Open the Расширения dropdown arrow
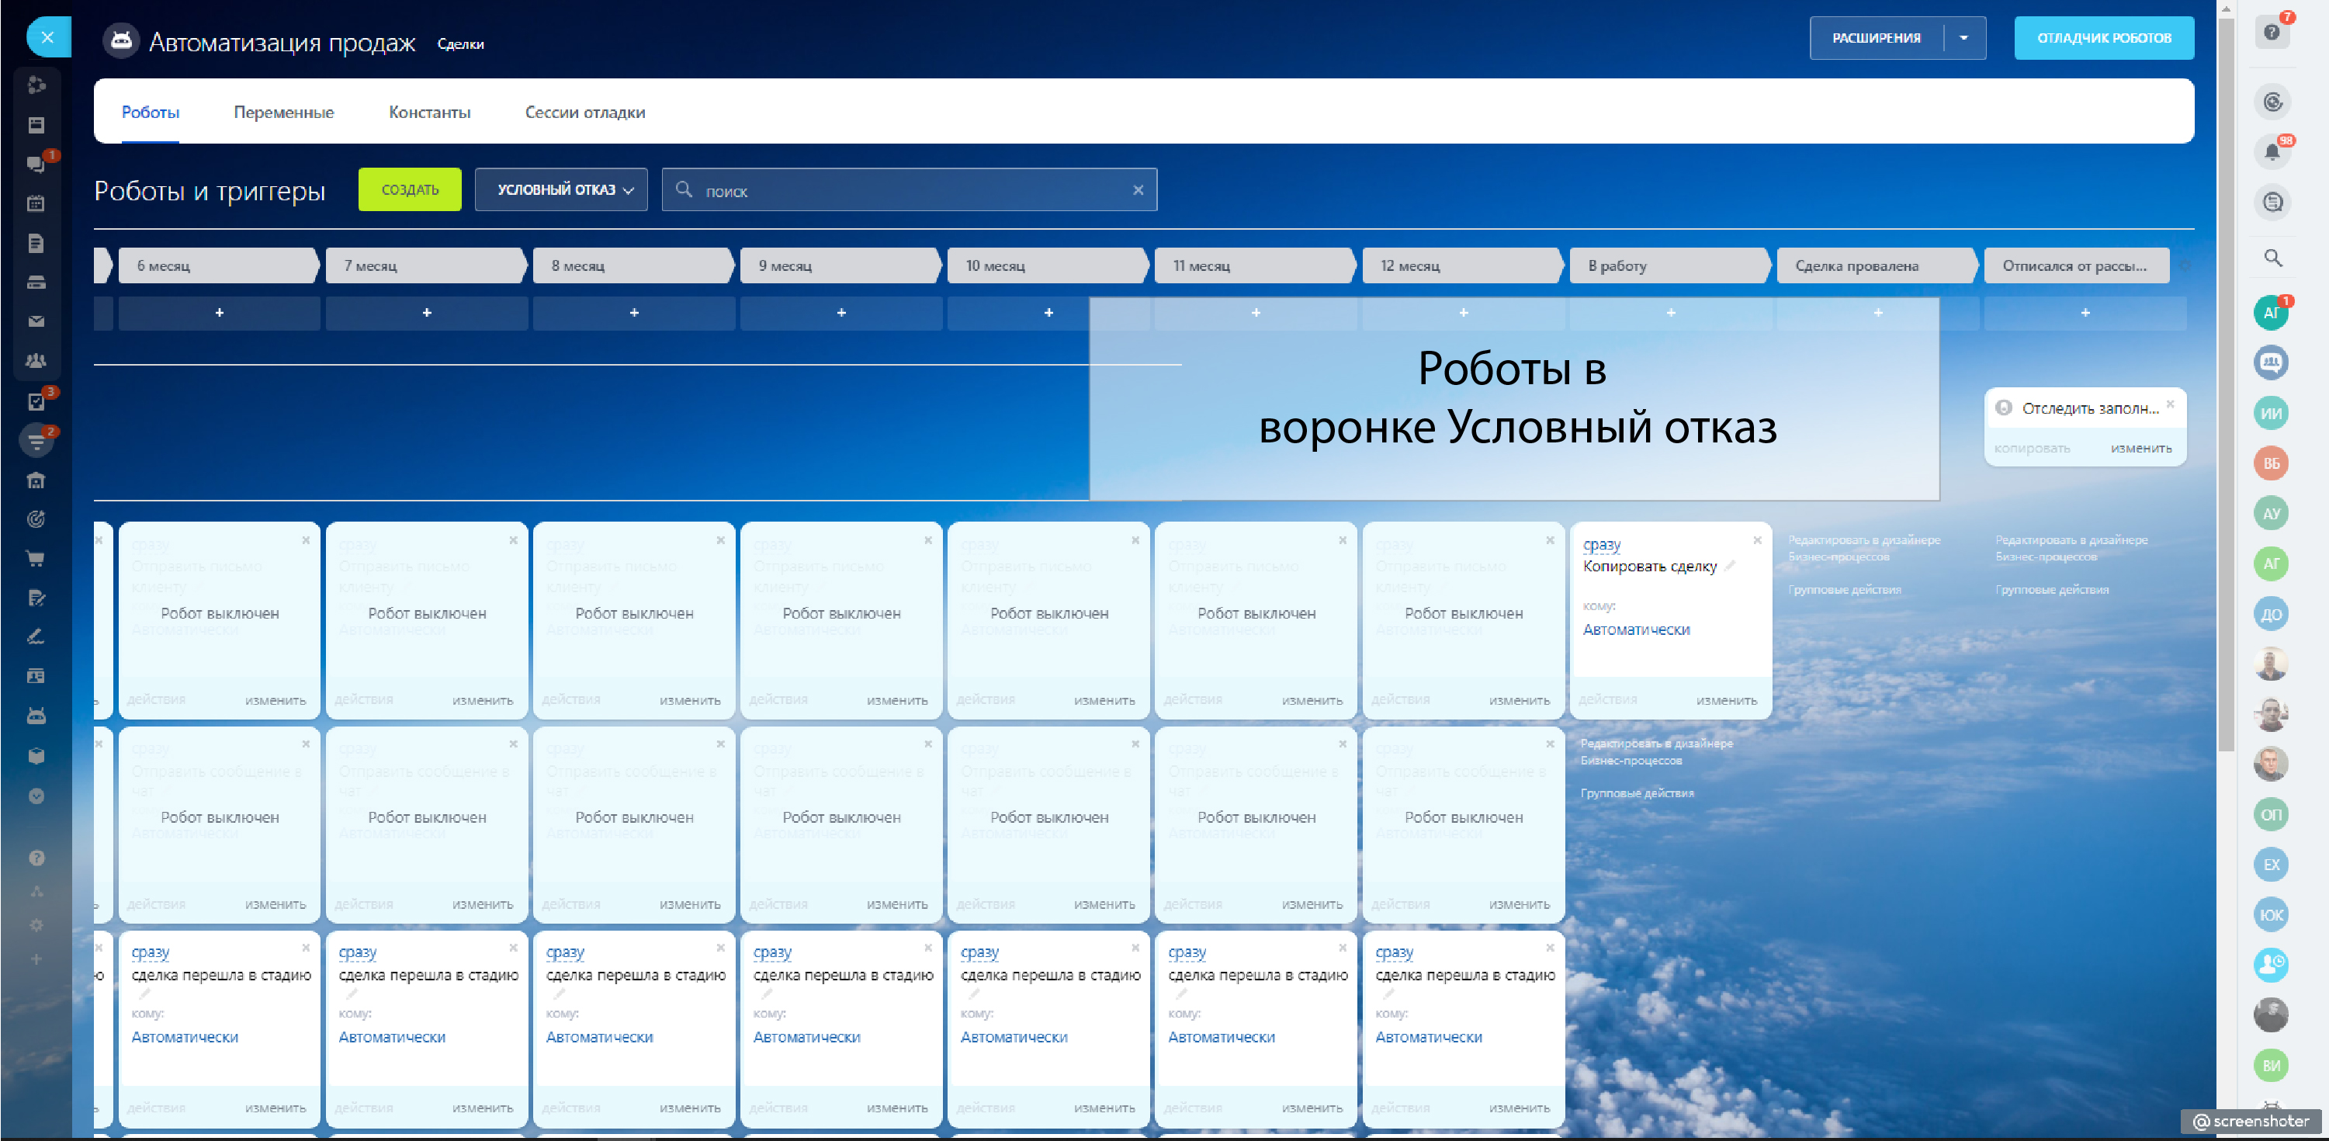Viewport: 2329px width, 1141px height. 1963,38
